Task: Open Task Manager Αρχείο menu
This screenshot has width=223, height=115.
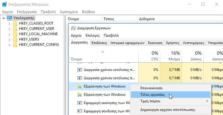Action: pyautogui.click(x=76, y=35)
